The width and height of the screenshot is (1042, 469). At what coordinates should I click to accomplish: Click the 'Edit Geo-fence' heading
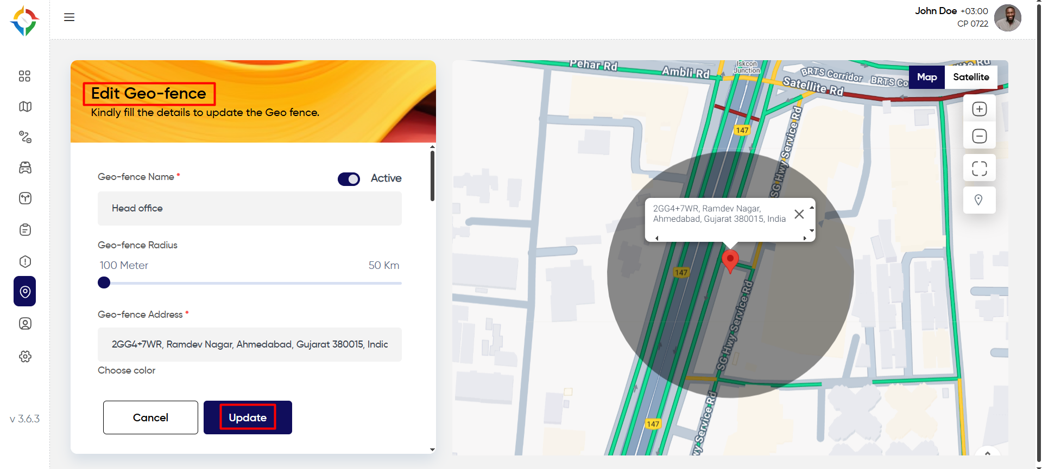[x=149, y=93]
